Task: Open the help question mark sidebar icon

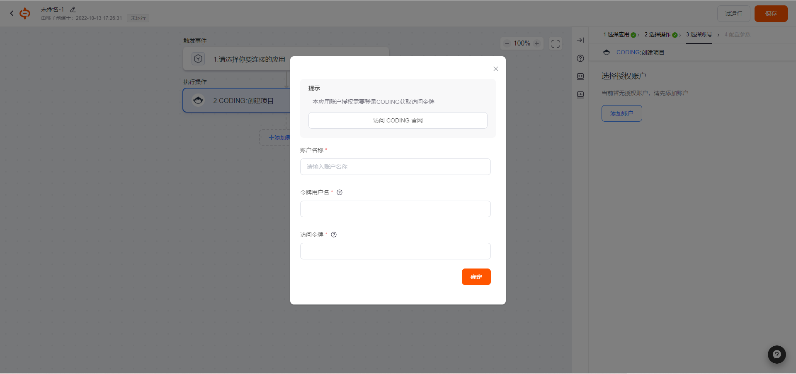Action: point(580,58)
